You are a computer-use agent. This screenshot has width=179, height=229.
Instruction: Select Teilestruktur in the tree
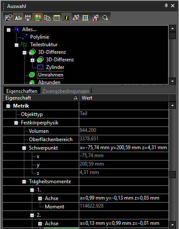click(44, 45)
